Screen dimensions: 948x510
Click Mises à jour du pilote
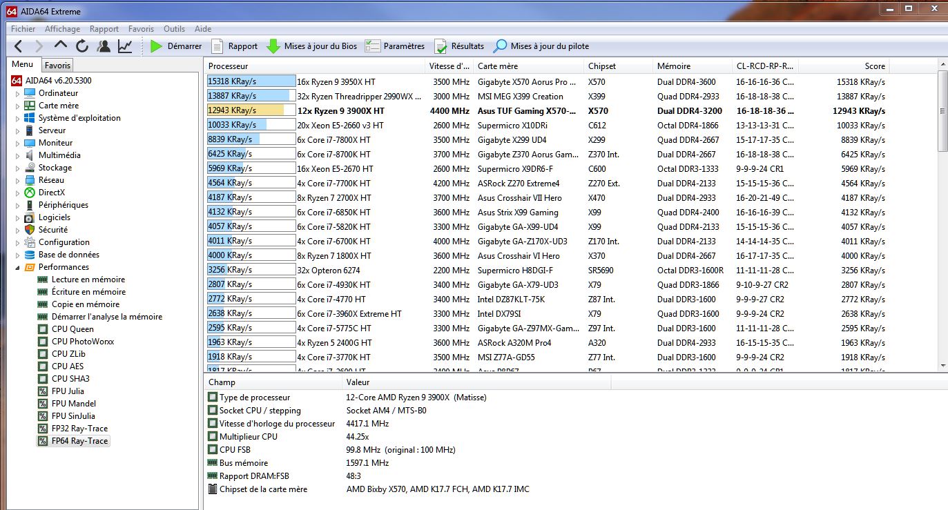click(x=541, y=46)
